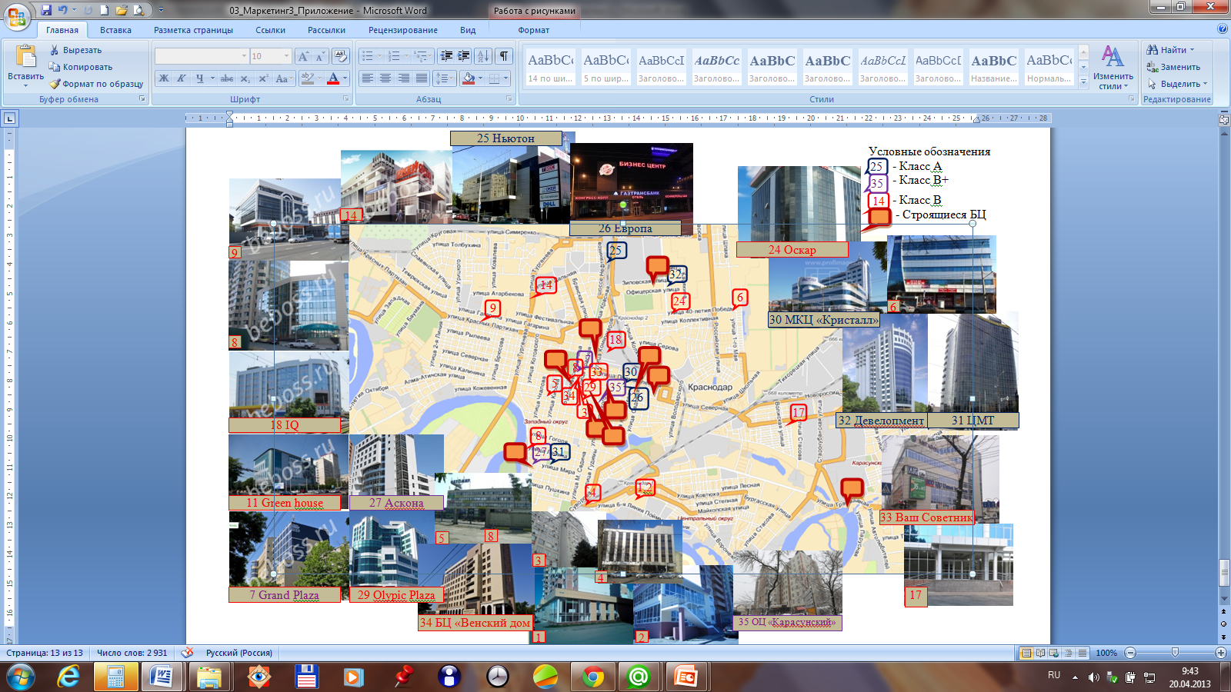Toggle show paragraph marks (¶)

coord(504,56)
